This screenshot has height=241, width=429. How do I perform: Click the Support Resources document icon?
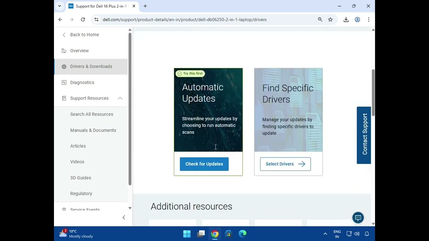click(x=64, y=98)
